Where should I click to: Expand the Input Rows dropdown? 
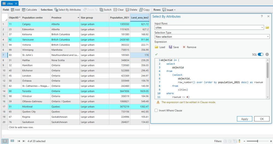tap(262, 28)
